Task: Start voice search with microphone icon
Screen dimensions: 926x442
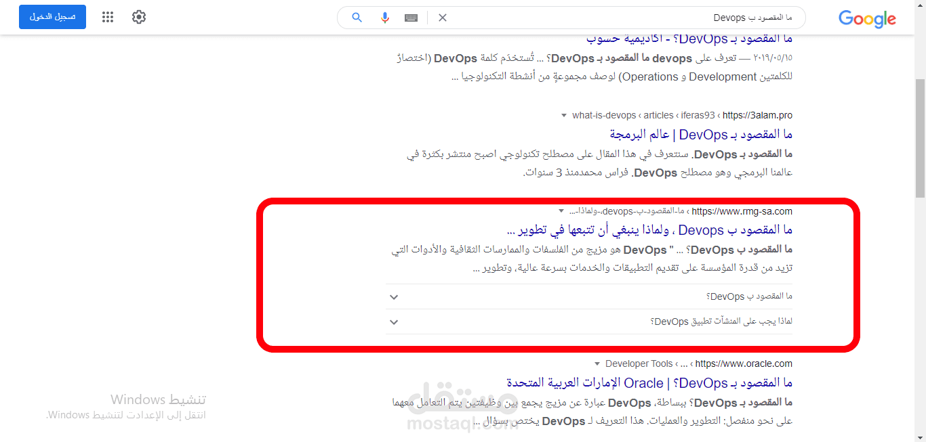Action: [385, 18]
